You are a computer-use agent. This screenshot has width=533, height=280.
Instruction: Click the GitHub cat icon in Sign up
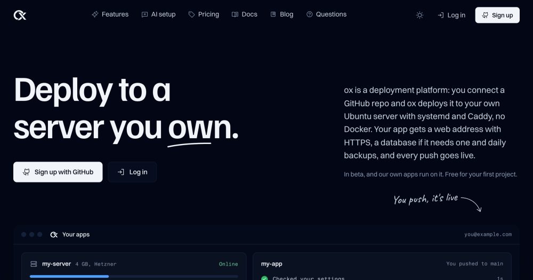[x=486, y=15]
